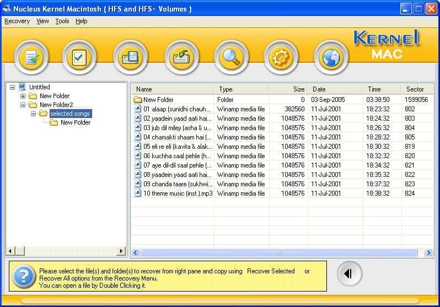Click the globe toolbar icon
The image size is (440, 307).
[x=331, y=57]
